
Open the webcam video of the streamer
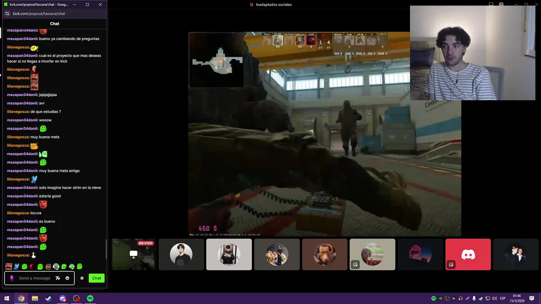[473, 53]
